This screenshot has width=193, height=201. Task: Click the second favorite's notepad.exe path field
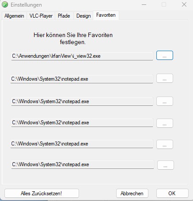coord(82,79)
